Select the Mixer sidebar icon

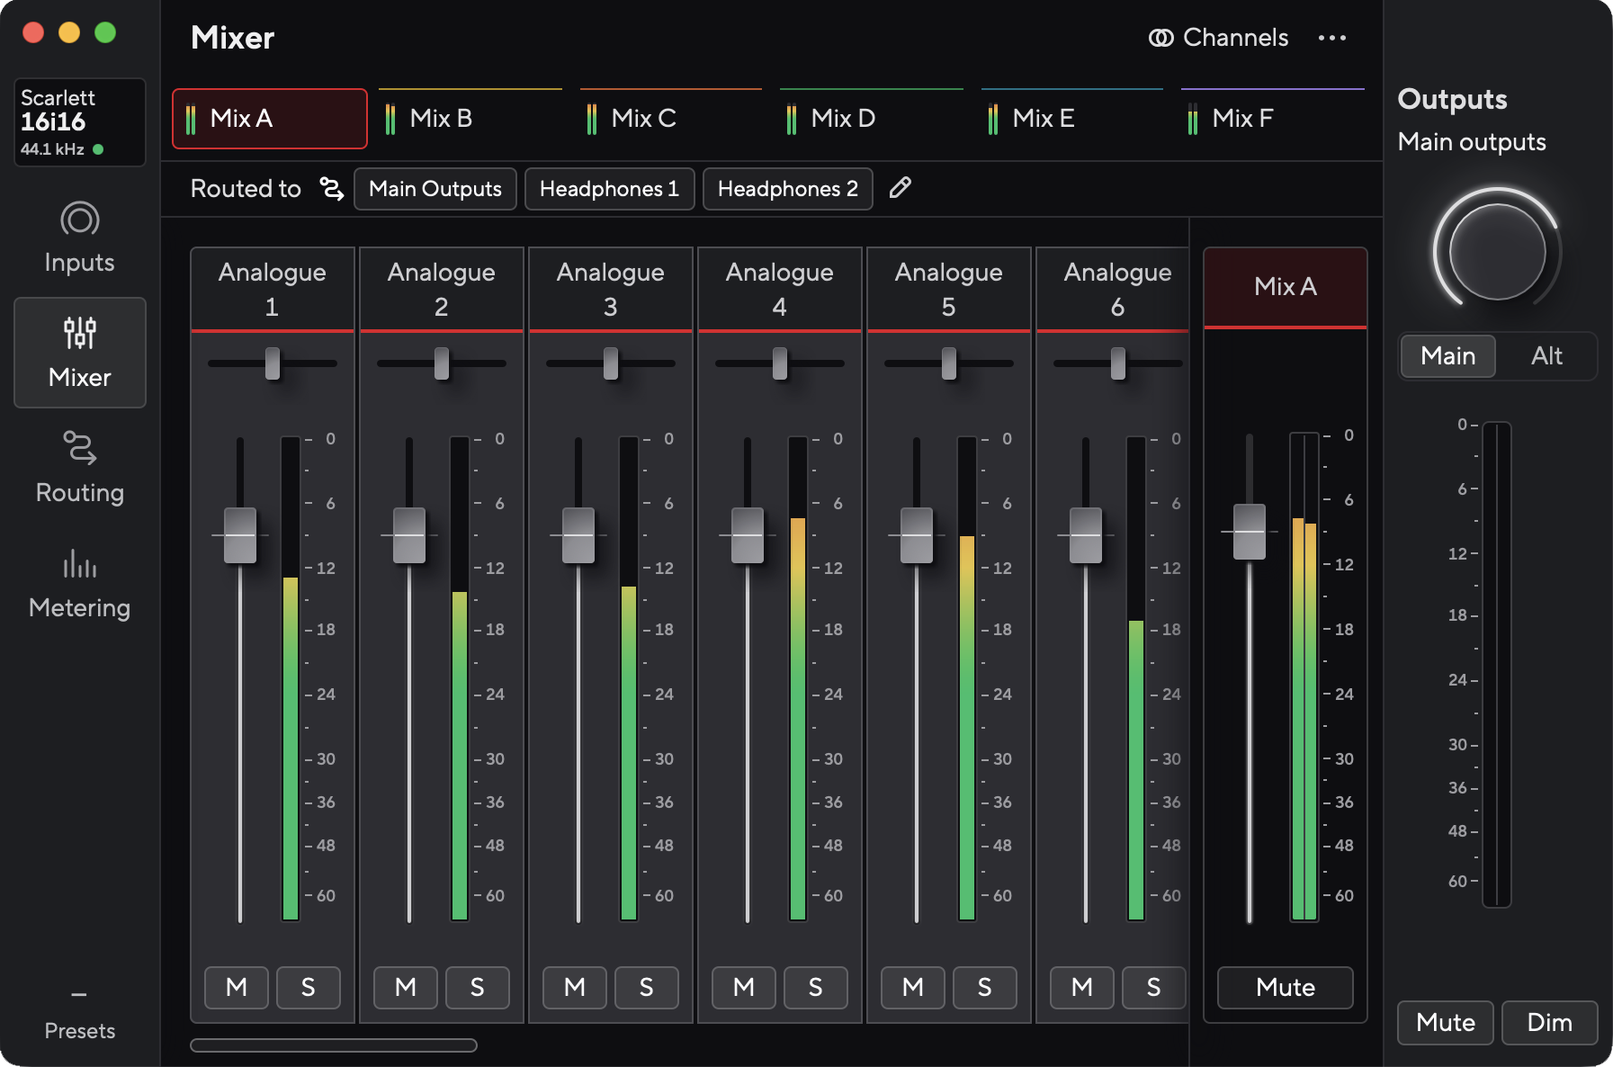[79, 353]
